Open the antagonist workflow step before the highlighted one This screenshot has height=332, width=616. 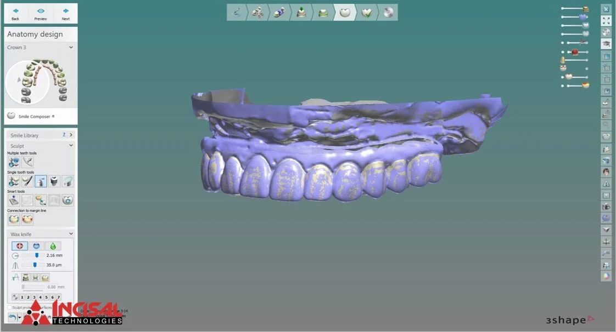pyautogui.click(x=323, y=12)
